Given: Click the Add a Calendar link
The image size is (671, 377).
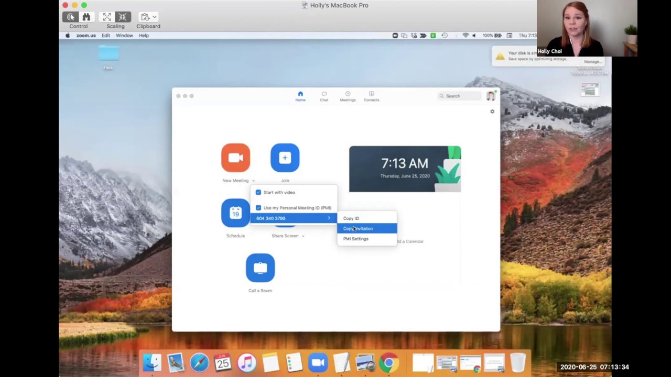Looking at the screenshot, I should (409, 241).
